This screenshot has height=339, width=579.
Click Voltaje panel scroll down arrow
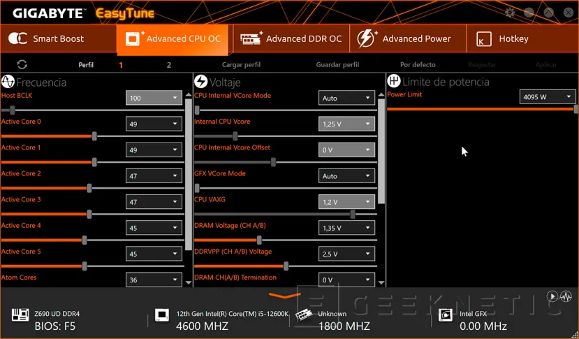[381, 283]
